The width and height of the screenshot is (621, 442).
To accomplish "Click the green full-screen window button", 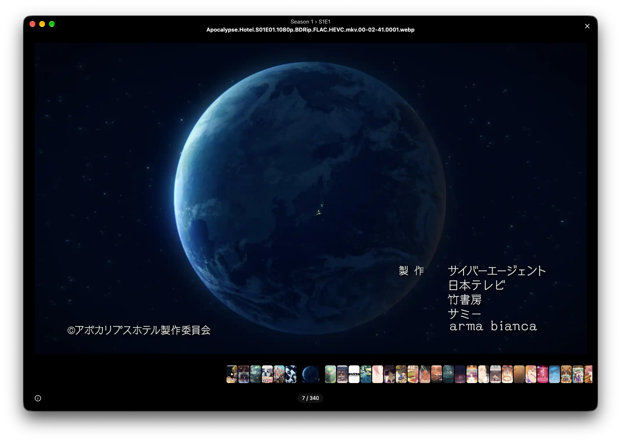I will (x=52, y=24).
